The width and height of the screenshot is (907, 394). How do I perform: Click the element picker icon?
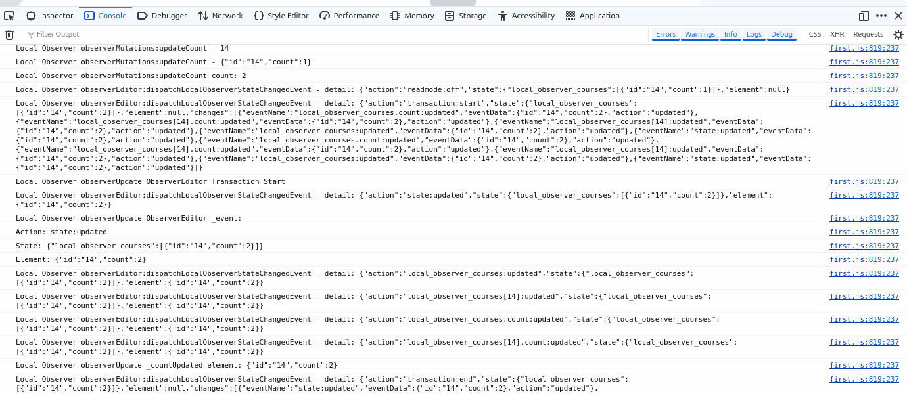[x=9, y=16]
